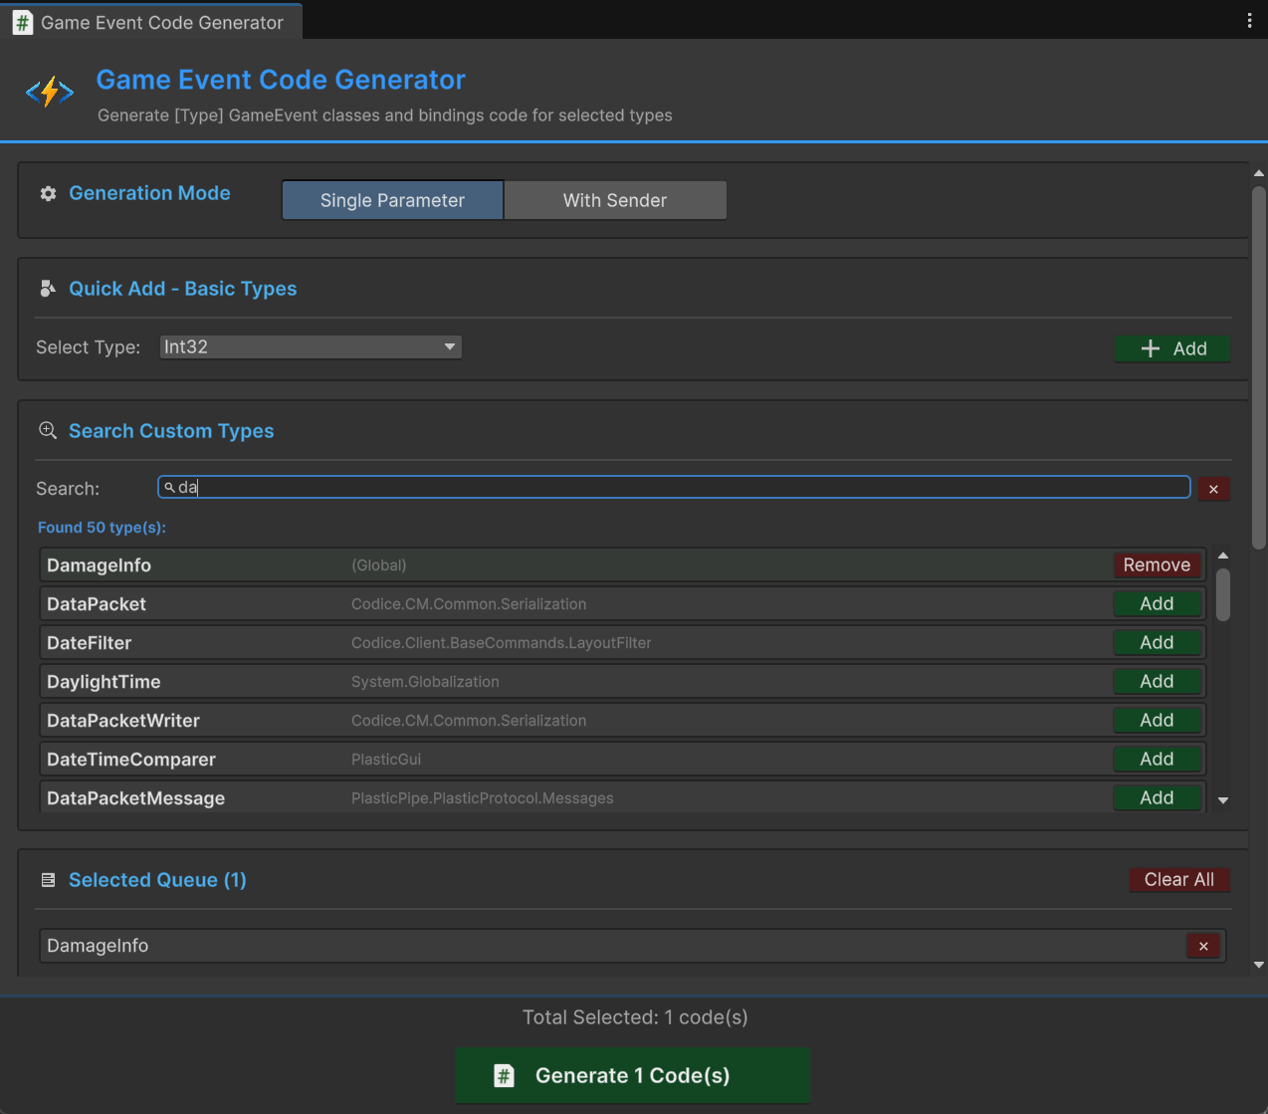Click the branch icon beside Quick Add

pos(47,288)
